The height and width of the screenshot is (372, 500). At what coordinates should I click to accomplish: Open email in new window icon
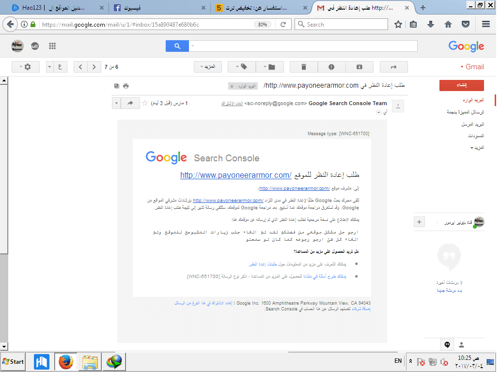117,86
